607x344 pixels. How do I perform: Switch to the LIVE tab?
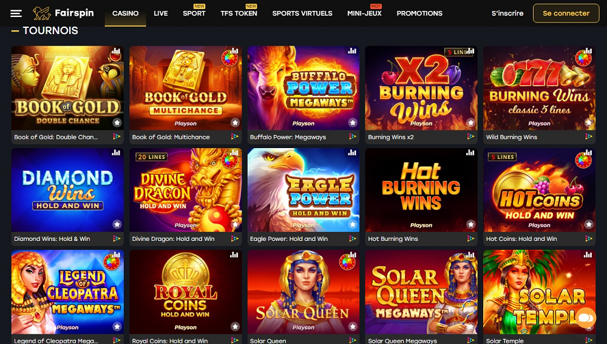pyautogui.click(x=161, y=13)
